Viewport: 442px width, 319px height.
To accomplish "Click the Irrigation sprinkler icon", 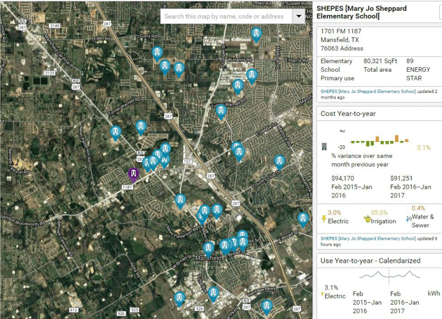I will (367, 219).
